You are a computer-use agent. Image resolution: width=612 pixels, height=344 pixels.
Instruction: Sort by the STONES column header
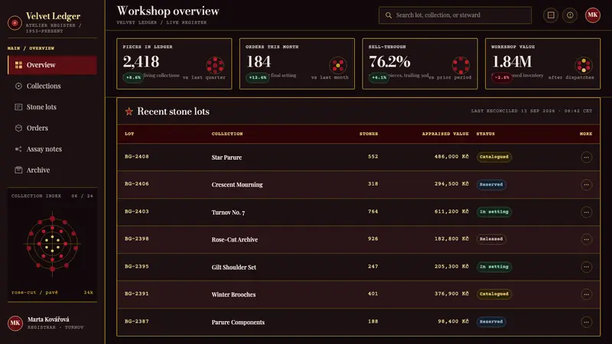pyautogui.click(x=369, y=134)
